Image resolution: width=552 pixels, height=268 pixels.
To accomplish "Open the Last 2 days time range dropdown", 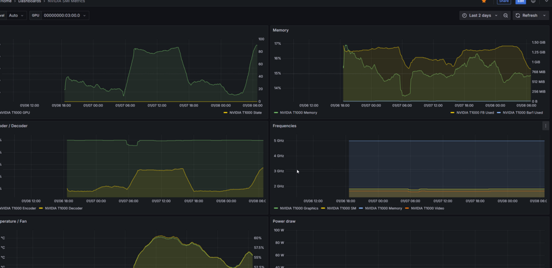I will tap(480, 15).
